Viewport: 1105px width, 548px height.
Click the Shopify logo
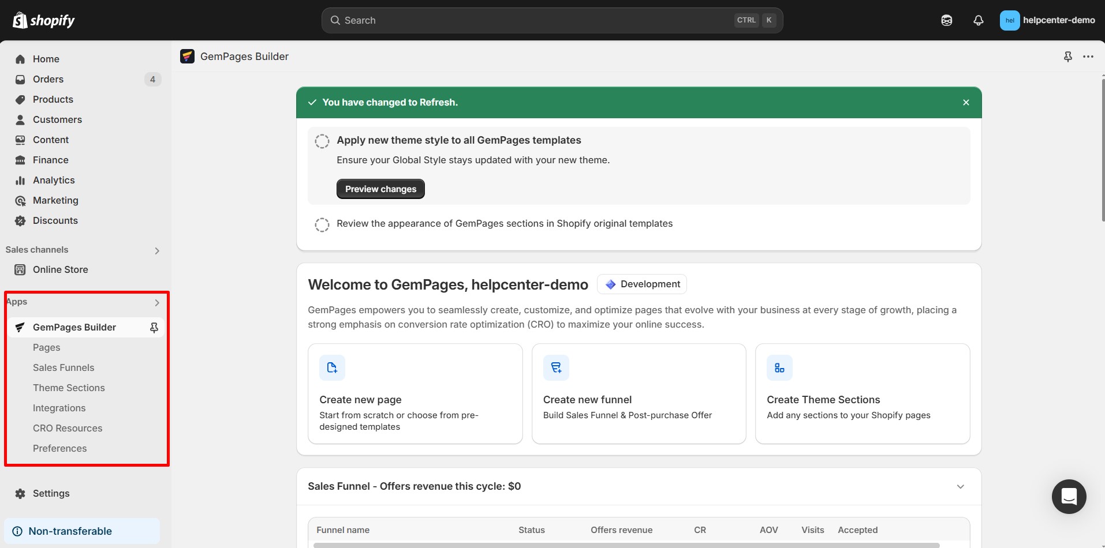(44, 20)
